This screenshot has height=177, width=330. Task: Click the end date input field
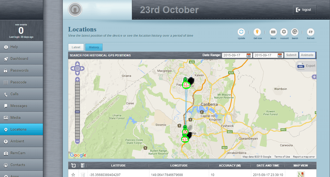268,55
